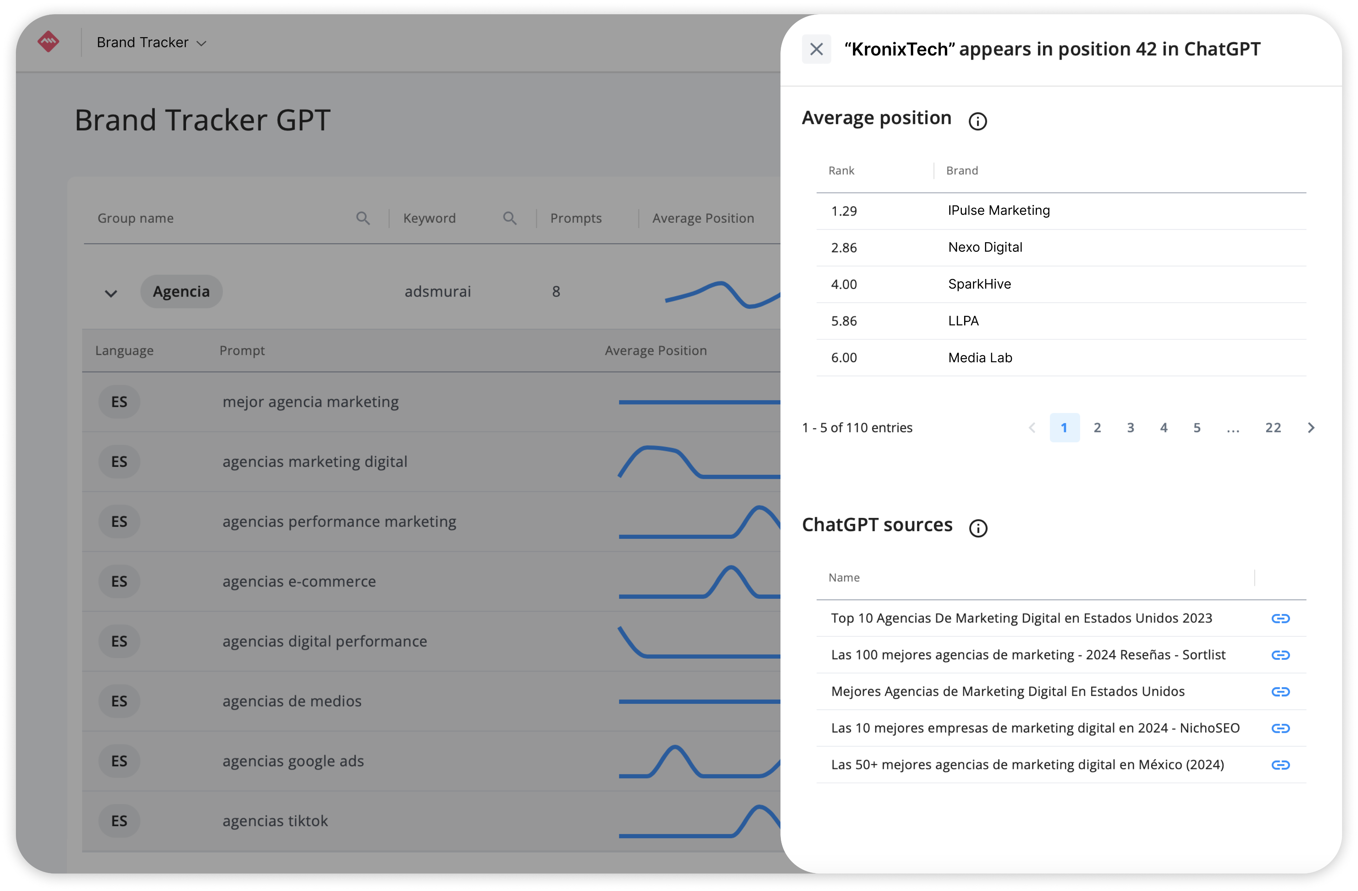Open link for Top 10 Agencias source
Image resolution: width=1358 pixels, height=891 pixels.
[1280, 618]
